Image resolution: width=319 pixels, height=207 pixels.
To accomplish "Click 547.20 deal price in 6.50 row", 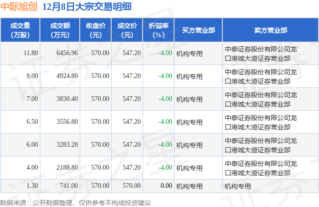I will point(132,122).
